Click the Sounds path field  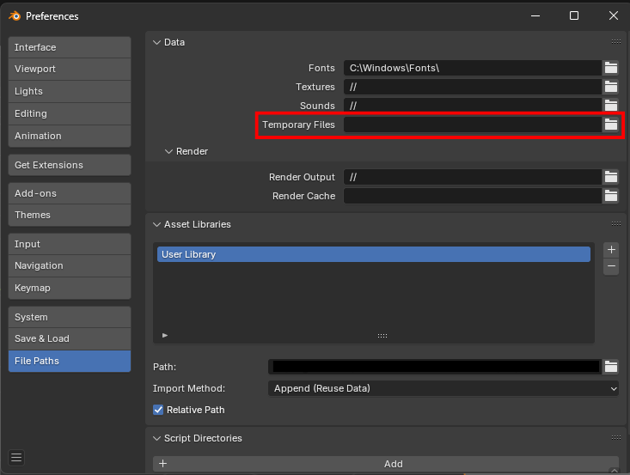(x=473, y=105)
